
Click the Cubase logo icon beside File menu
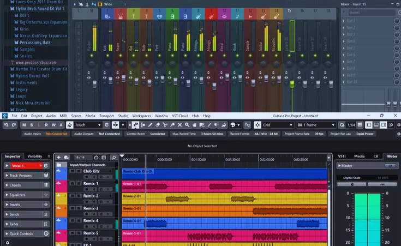[5, 116]
